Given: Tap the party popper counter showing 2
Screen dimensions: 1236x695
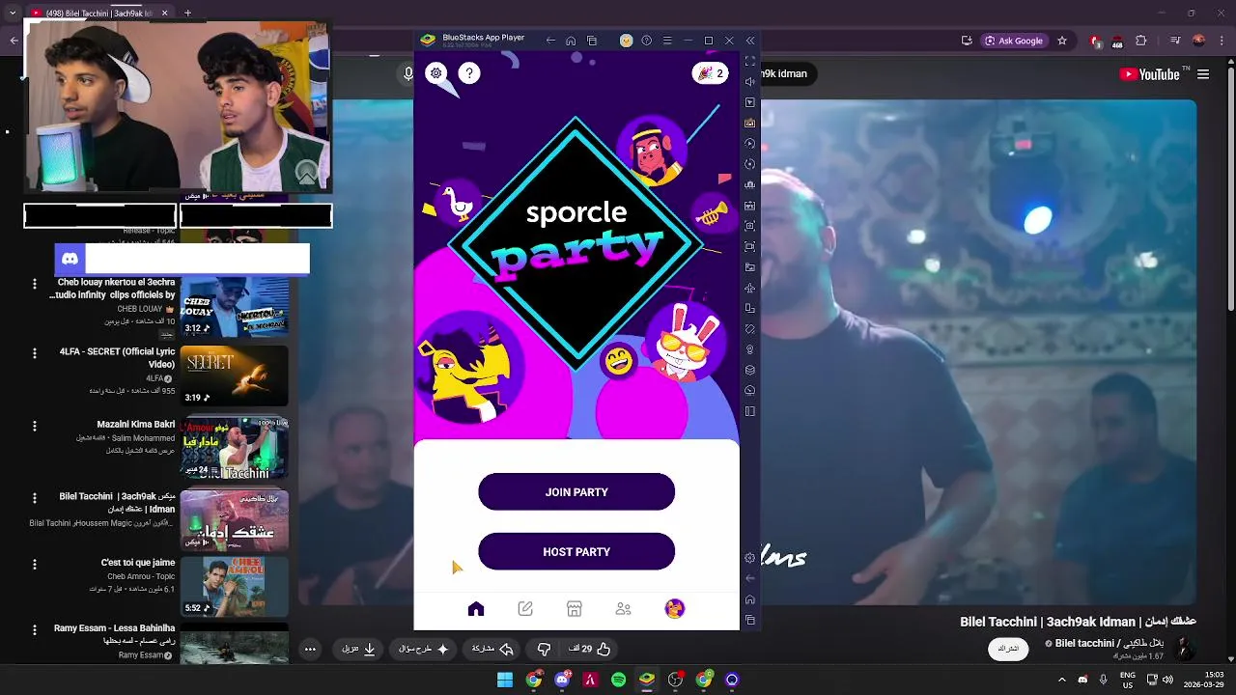Looking at the screenshot, I should [710, 73].
